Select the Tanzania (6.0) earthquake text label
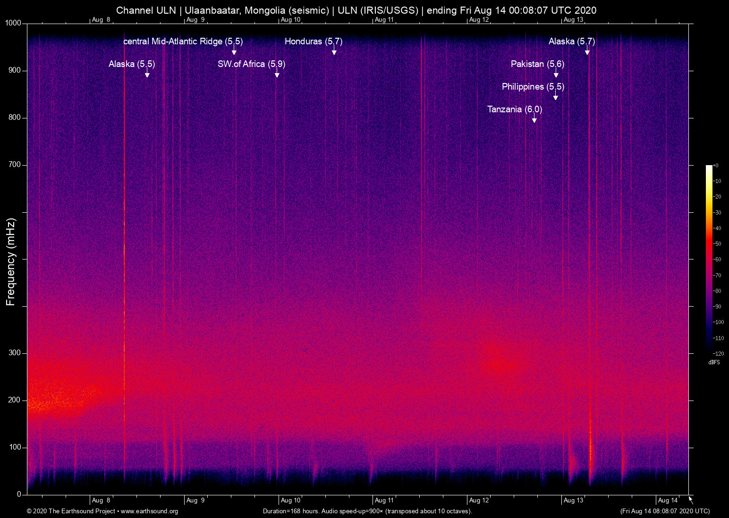Screen dimensions: 729x518 click(x=514, y=109)
